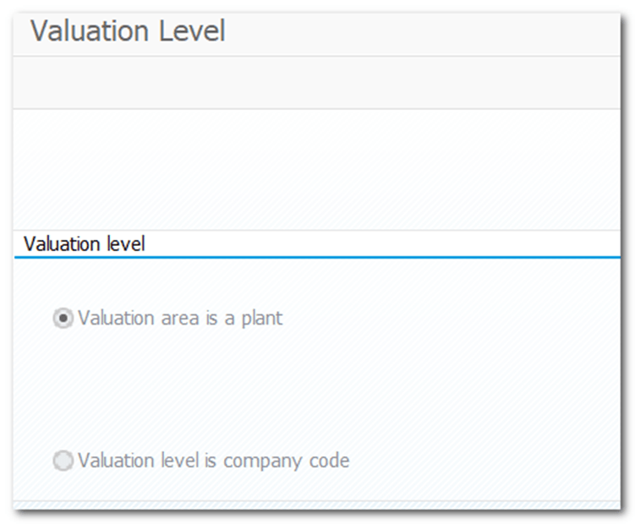Click the "Valuation Level" page title
The height and width of the screenshot is (524, 635).
[128, 32]
